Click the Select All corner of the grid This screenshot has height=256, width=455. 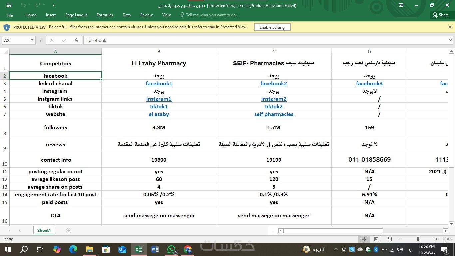5,52
